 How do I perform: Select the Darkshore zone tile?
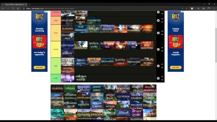tap(134, 62)
